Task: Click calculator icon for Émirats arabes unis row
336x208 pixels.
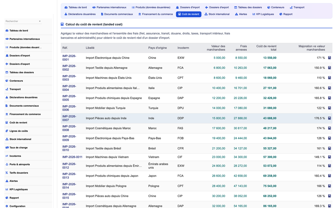Action: [x=330, y=166]
